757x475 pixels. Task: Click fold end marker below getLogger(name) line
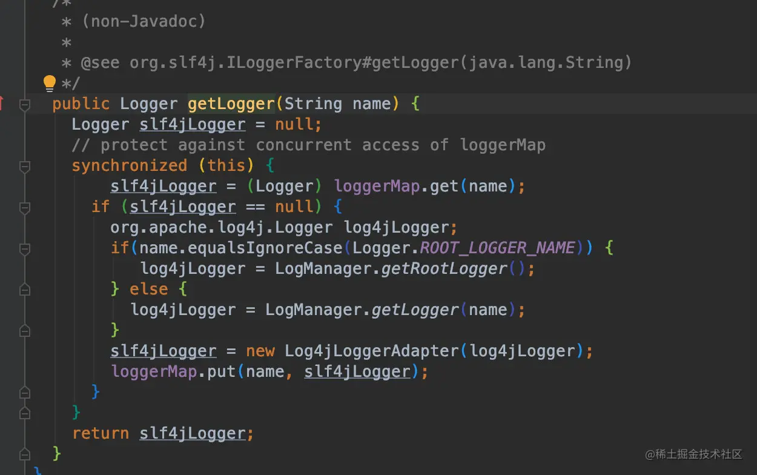25,330
